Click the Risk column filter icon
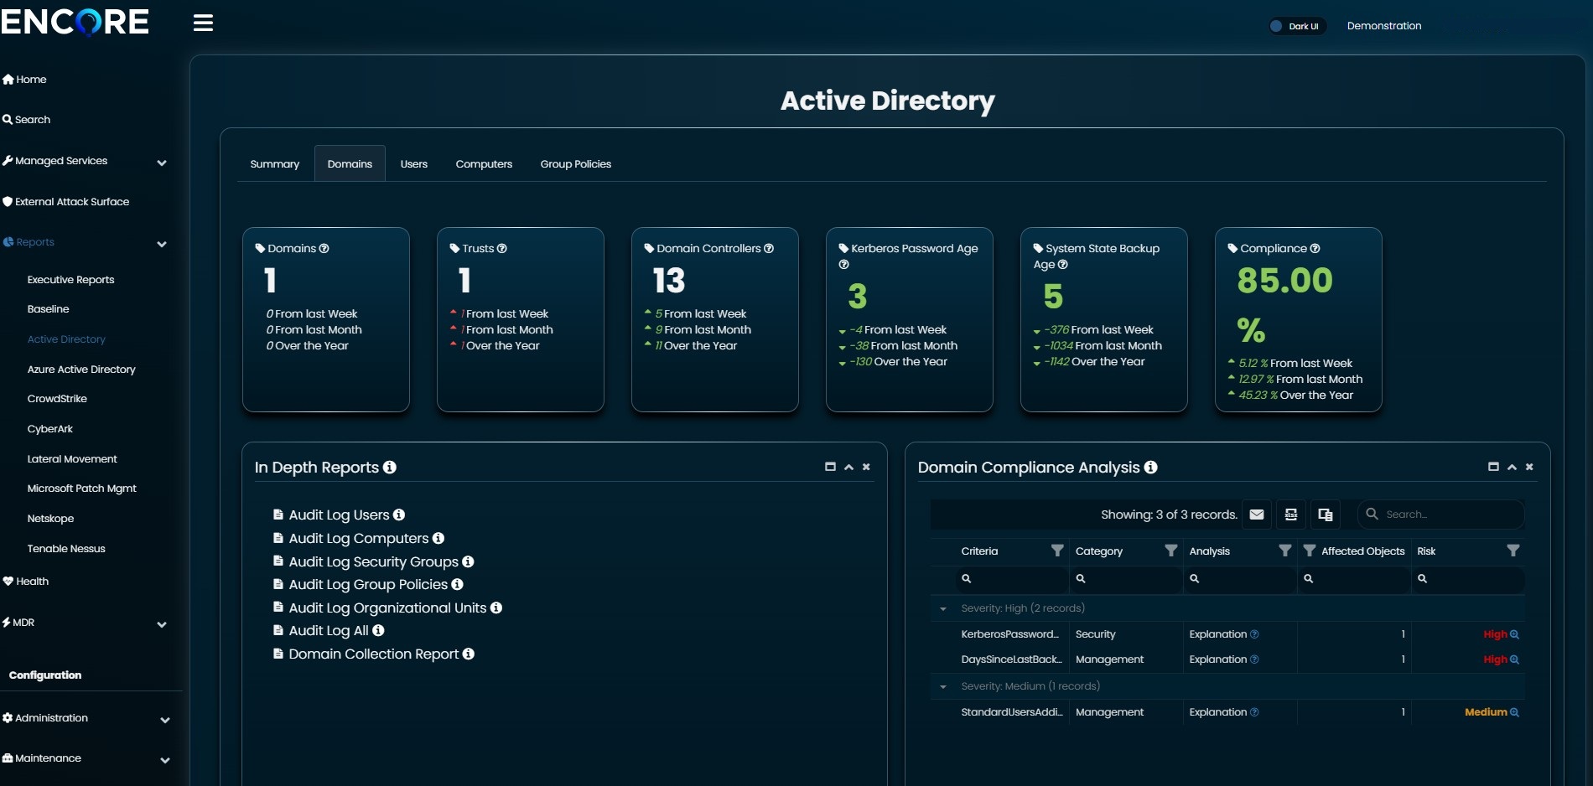 click(x=1513, y=551)
